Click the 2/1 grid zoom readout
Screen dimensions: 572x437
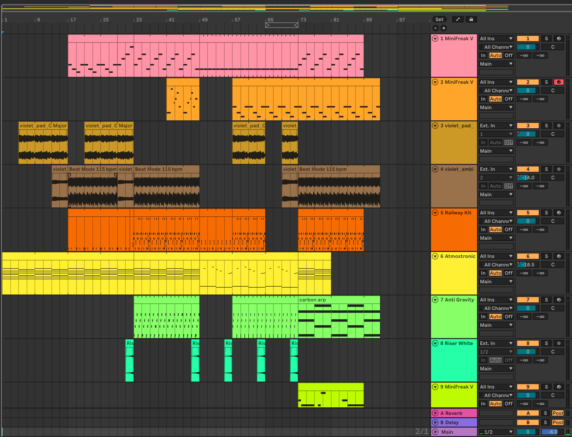pos(422,431)
